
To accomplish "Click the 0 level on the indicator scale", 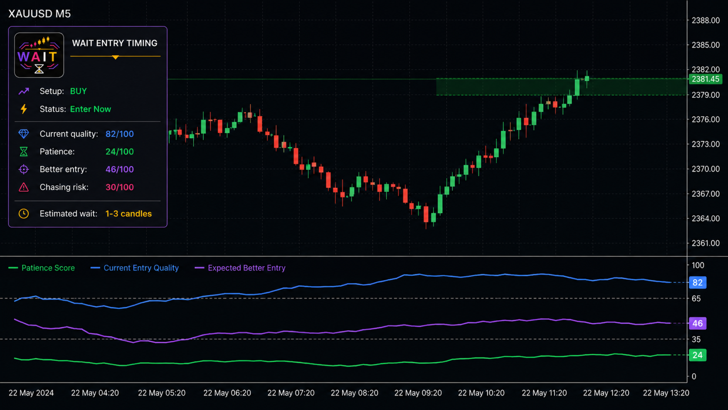I will click(694, 376).
